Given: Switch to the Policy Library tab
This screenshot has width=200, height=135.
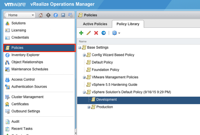Looking at the screenshot, I should pyautogui.click(x=128, y=24).
